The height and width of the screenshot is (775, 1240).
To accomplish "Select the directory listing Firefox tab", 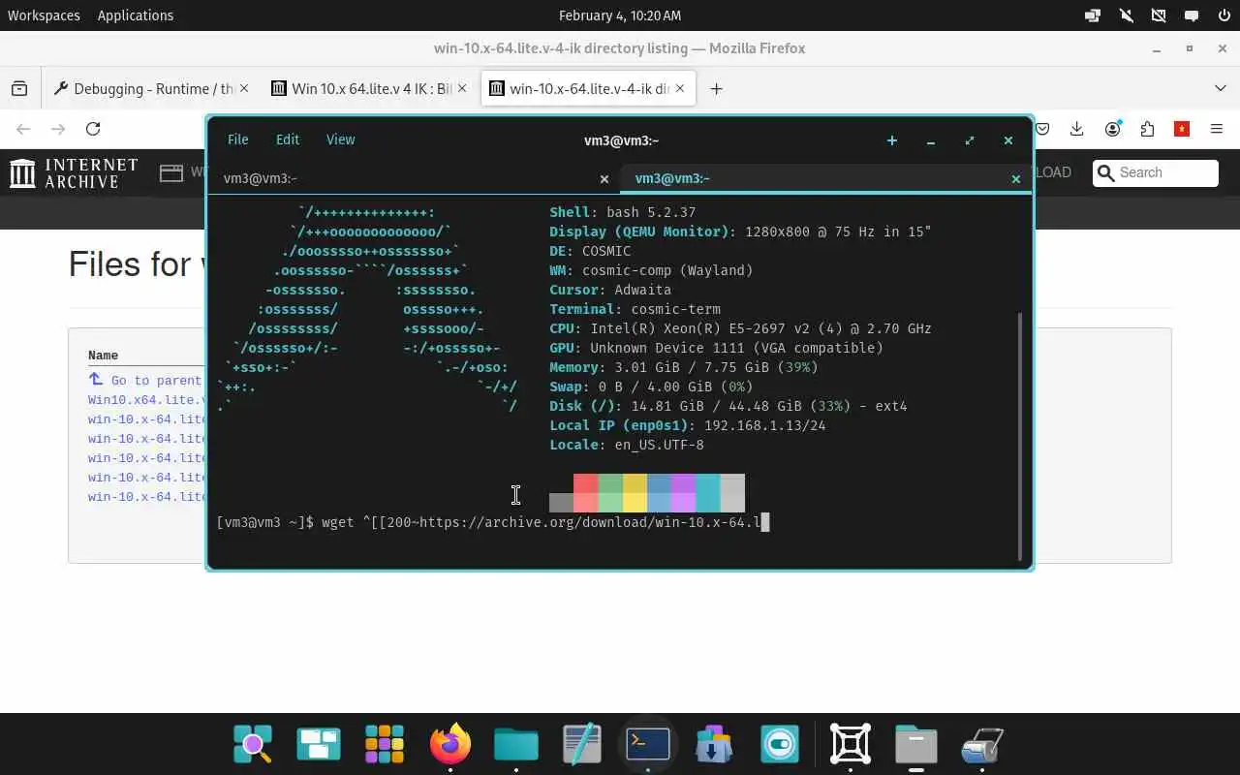I will coord(589,88).
